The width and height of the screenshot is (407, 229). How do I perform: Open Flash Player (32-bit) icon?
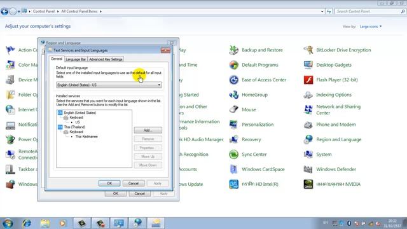click(x=308, y=80)
